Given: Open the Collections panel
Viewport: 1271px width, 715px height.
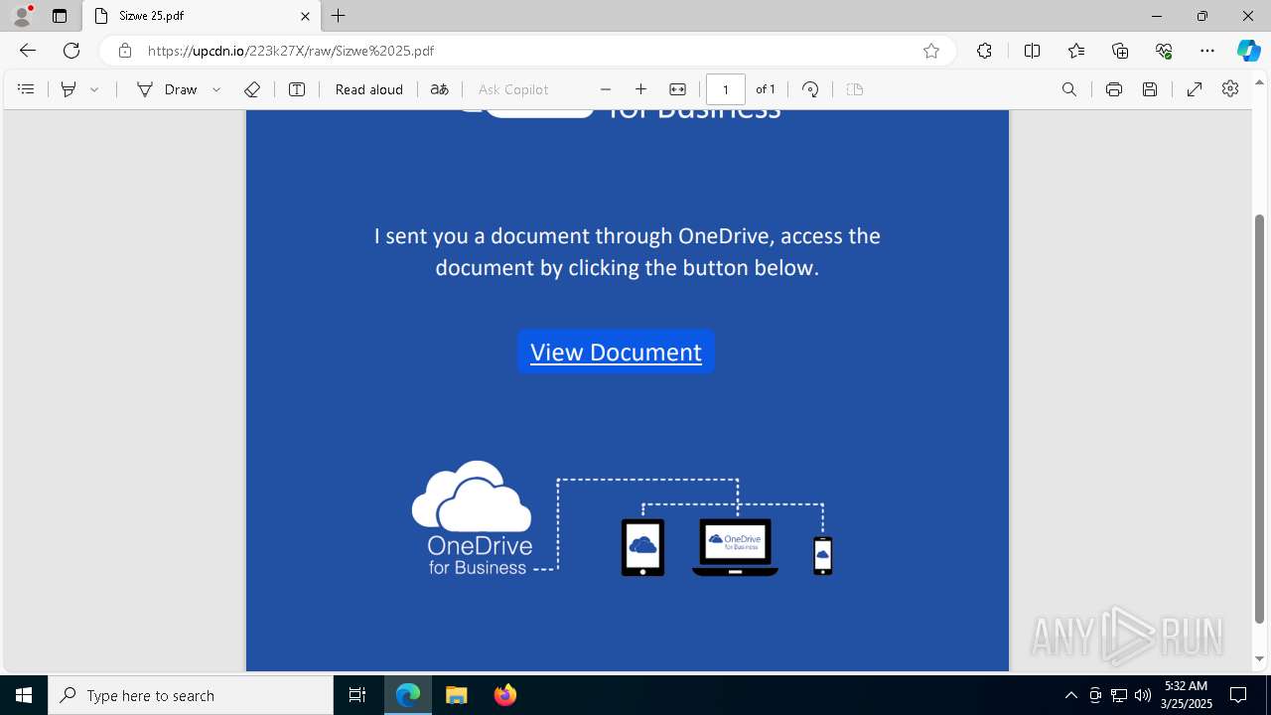Looking at the screenshot, I should pyautogui.click(x=1120, y=51).
